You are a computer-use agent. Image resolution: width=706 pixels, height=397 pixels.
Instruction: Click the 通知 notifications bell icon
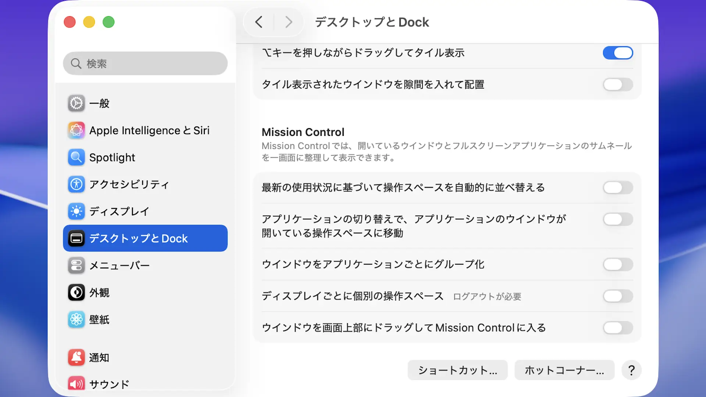click(x=76, y=357)
